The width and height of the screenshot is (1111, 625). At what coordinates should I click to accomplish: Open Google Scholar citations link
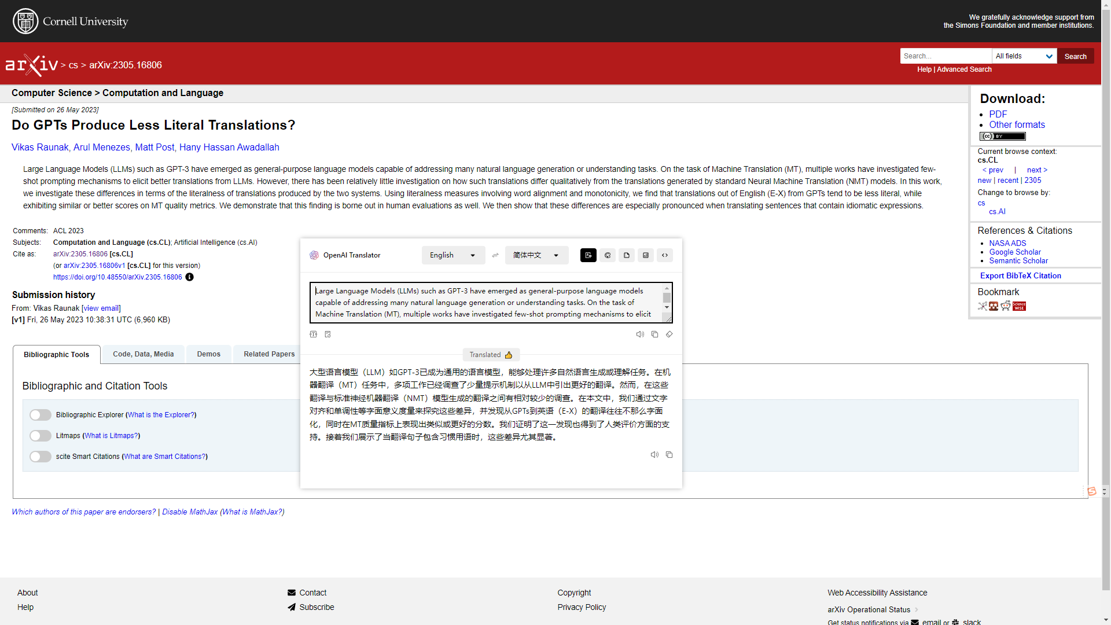(x=1015, y=252)
